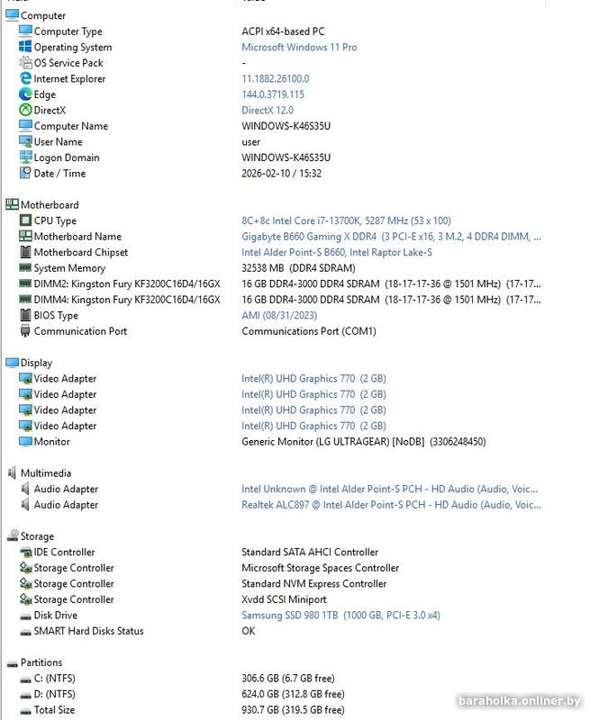Open the 11.1882.26100.0 Internet Explorer version link
Viewport: 599px width, 720px height.
pos(276,78)
